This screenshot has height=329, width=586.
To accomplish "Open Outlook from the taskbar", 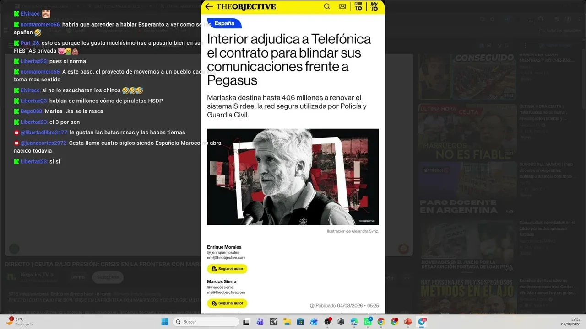I will pos(314,322).
